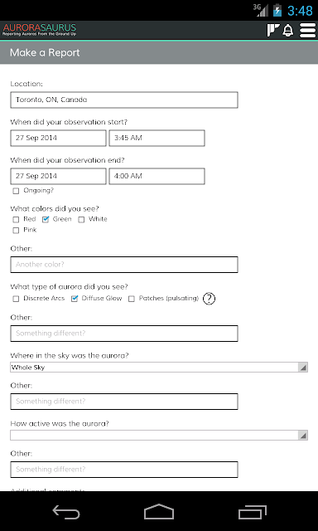This screenshot has width=318, height=531.
Task: Uncheck the Green color checkbox
Action: (x=46, y=219)
